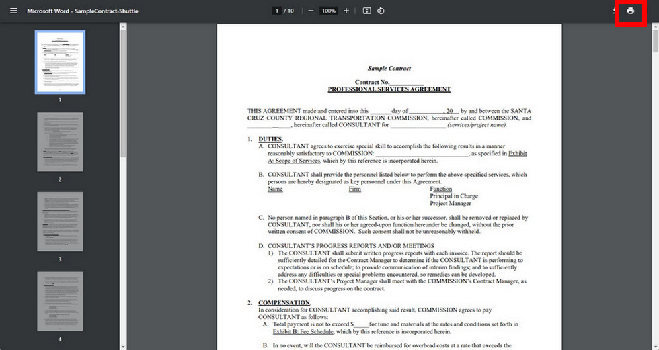Click the 'Function' column label
659x350 pixels.
pos(441,189)
